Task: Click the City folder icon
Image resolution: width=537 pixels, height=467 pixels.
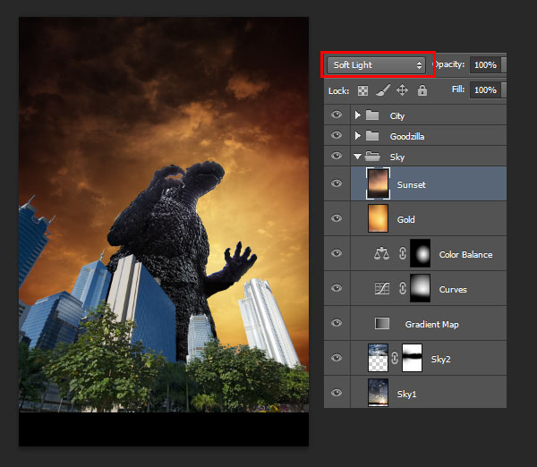Action: (x=372, y=115)
